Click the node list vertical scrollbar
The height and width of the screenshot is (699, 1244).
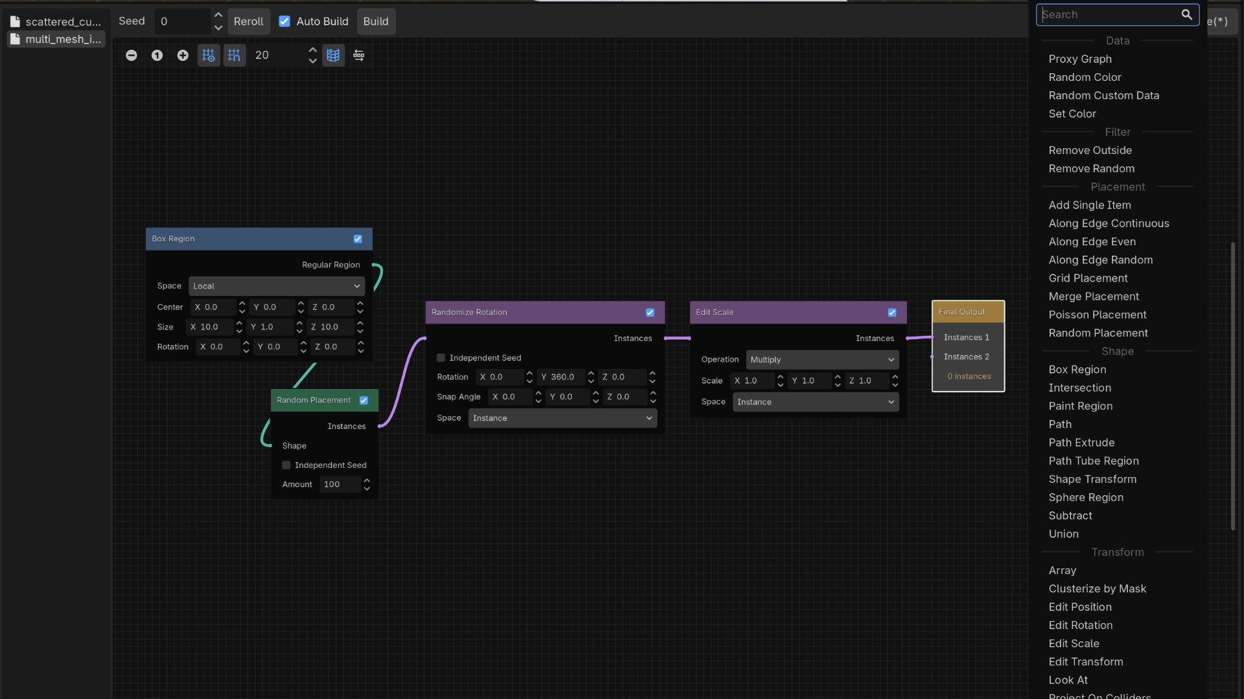pos(1233,386)
